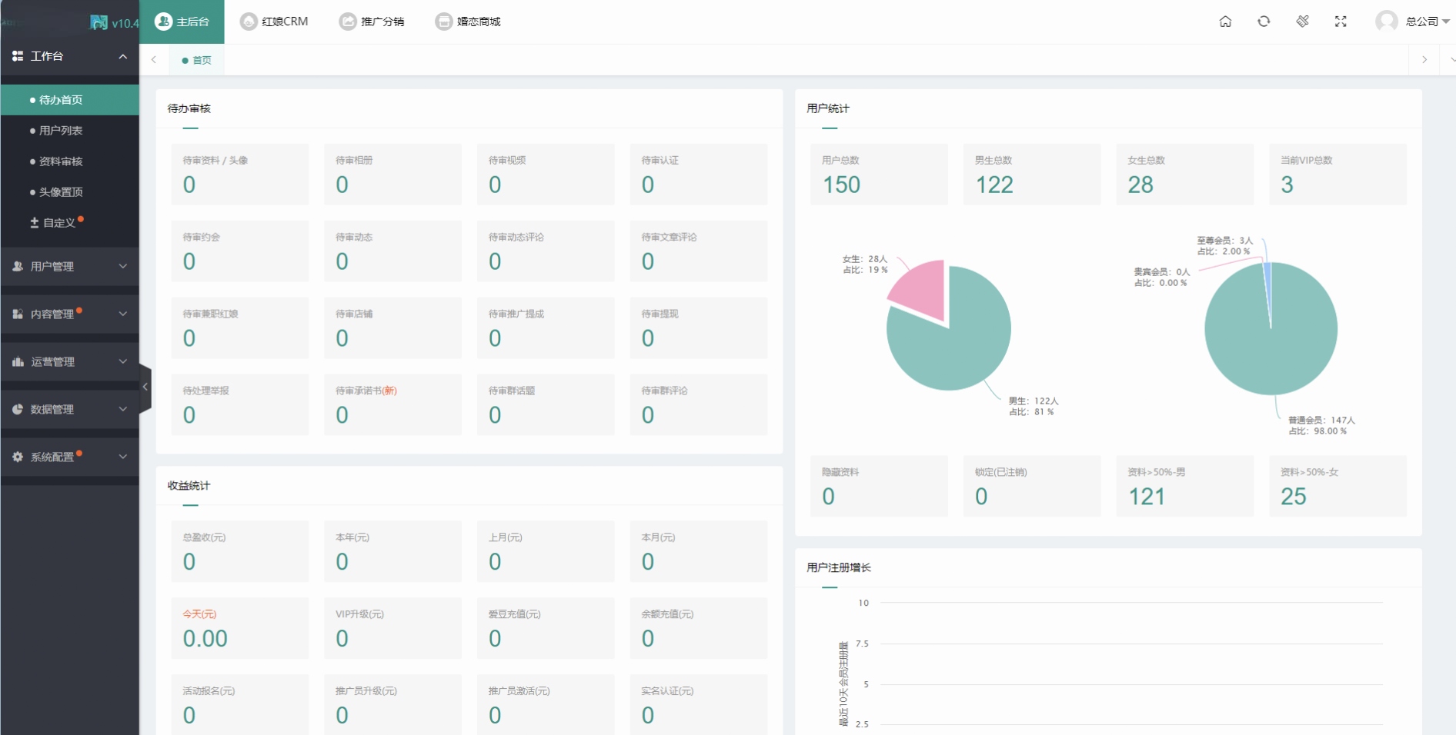Open 用户列表 in the sidebar
Viewport: 1456px width, 735px height.
(x=61, y=131)
